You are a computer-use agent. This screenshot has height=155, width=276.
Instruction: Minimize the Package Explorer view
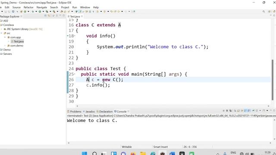point(60,15)
